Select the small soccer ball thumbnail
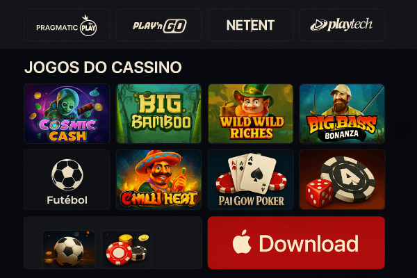The width and height of the screenshot is (417, 278). (x=69, y=249)
